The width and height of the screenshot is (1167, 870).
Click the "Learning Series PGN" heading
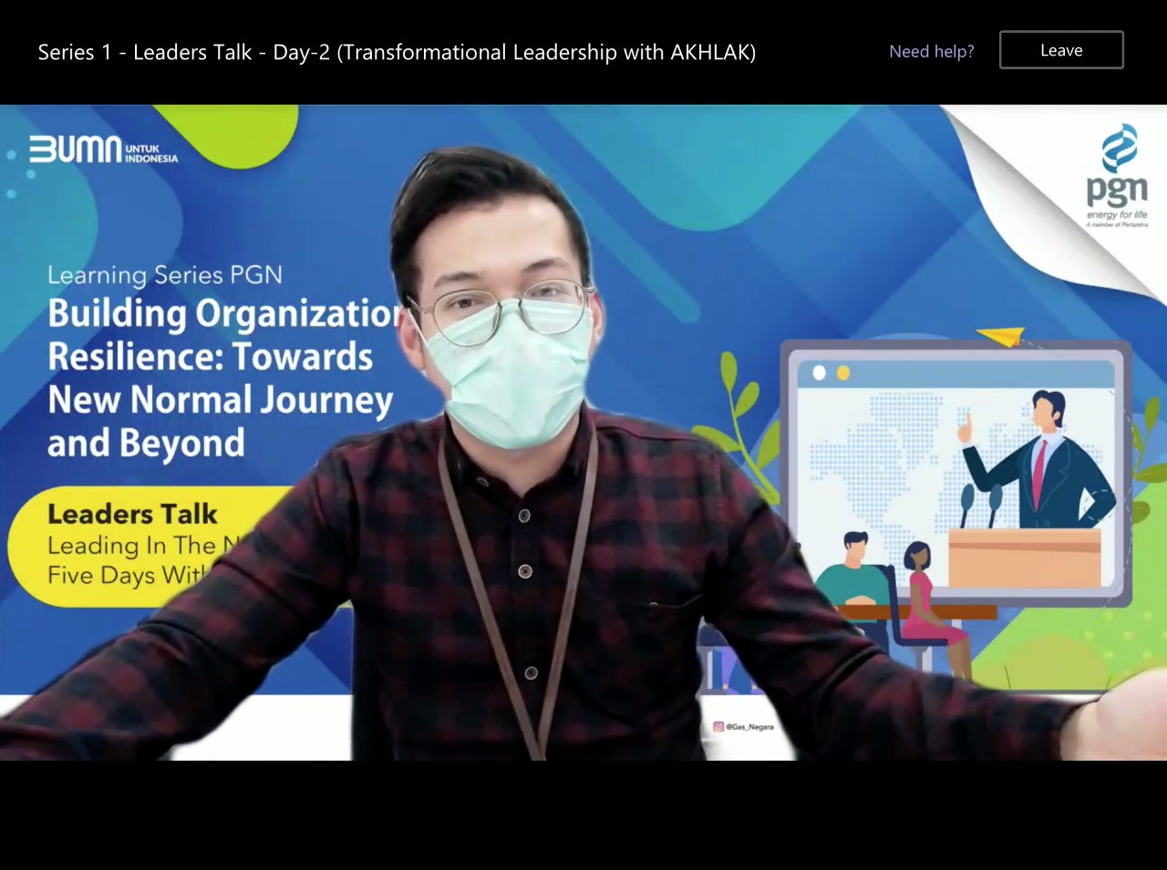[x=165, y=274]
